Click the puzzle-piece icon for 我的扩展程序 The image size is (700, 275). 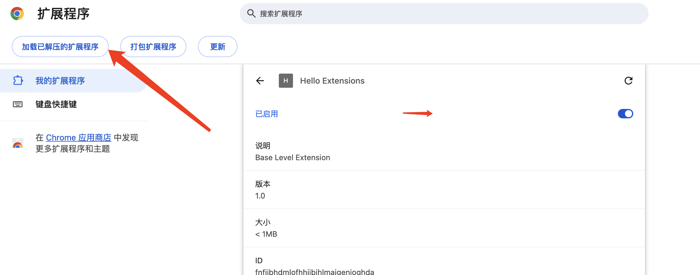coord(18,80)
